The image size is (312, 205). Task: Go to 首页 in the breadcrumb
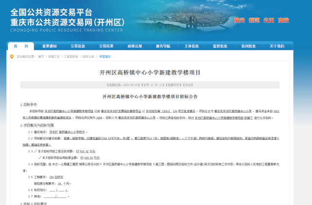(x=41, y=57)
